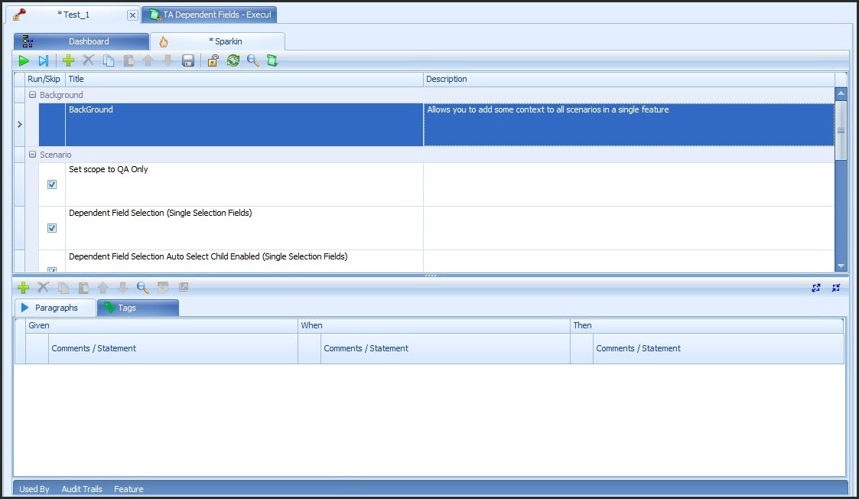Click the horizontal splitter grip between panels
The image size is (859, 499).
point(431,276)
